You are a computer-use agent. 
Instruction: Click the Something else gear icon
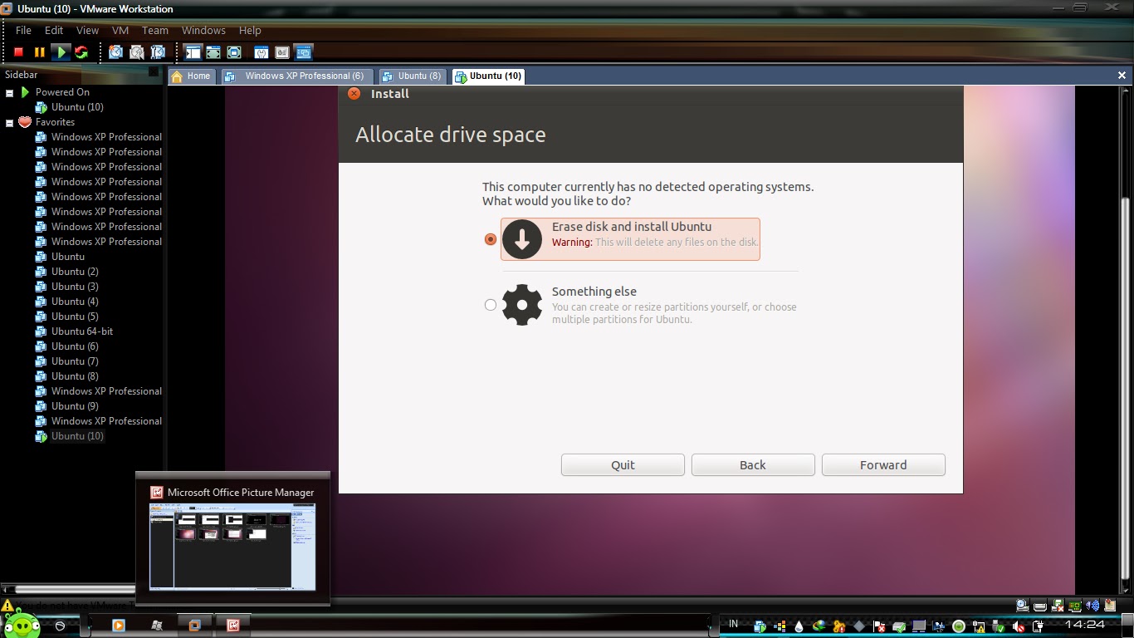tap(522, 305)
